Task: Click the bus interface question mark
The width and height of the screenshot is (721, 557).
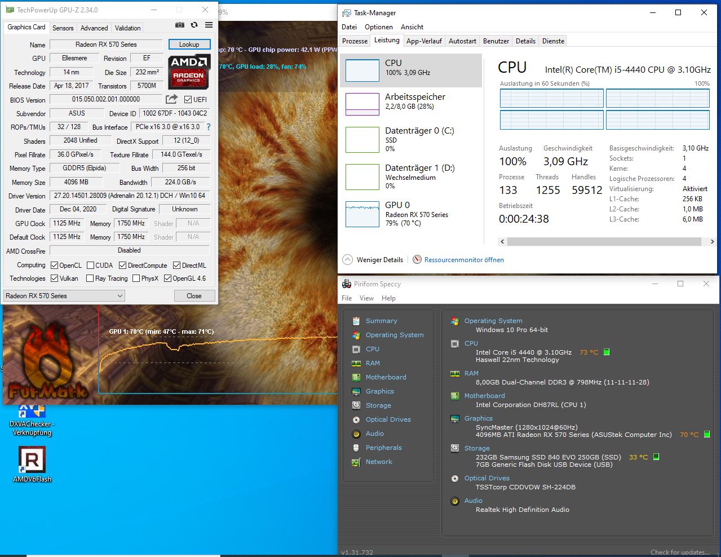Action: [x=209, y=127]
